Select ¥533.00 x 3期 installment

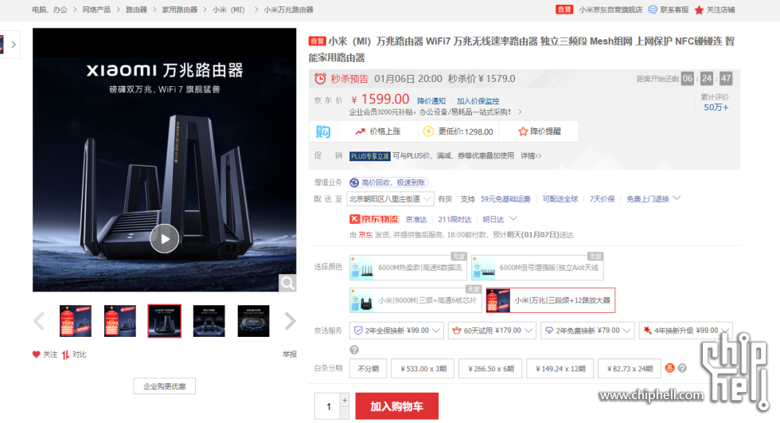[x=423, y=369]
